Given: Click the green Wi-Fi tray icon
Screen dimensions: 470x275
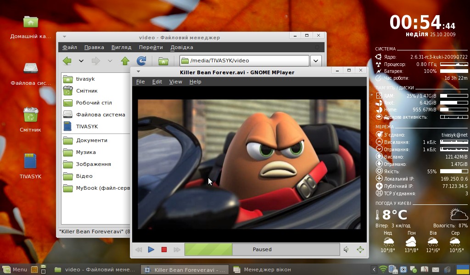Looking at the screenshot, I should tap(383, 269).
